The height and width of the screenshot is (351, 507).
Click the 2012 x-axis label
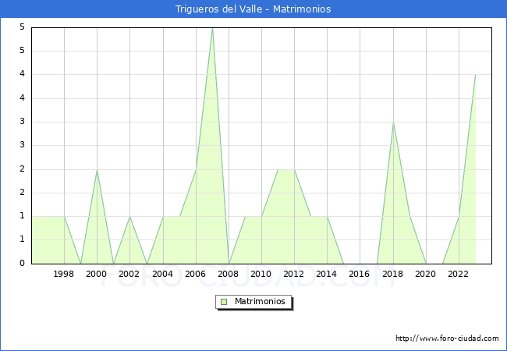pyautogui.click(x=294, y=274)
